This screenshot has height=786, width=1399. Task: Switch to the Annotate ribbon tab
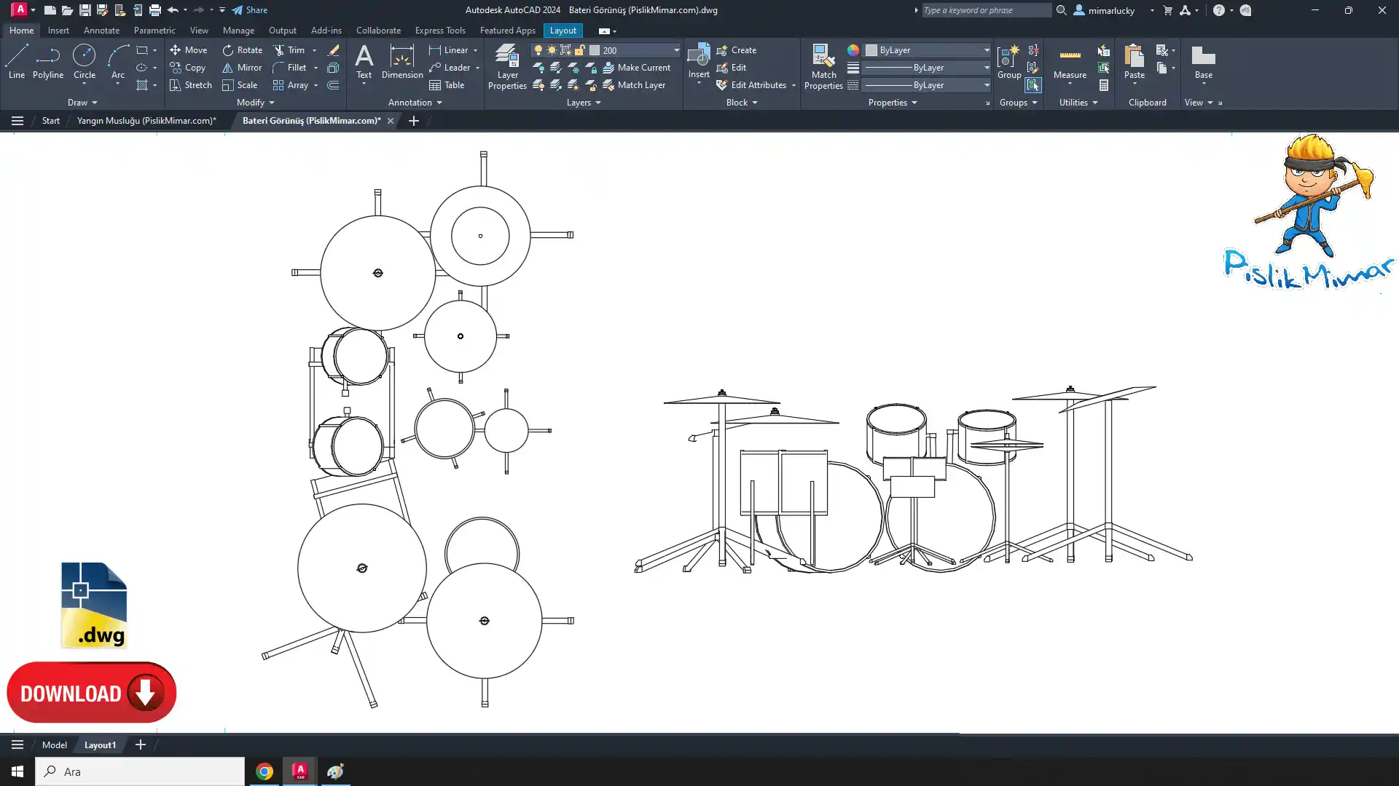[x=101, y=31]
